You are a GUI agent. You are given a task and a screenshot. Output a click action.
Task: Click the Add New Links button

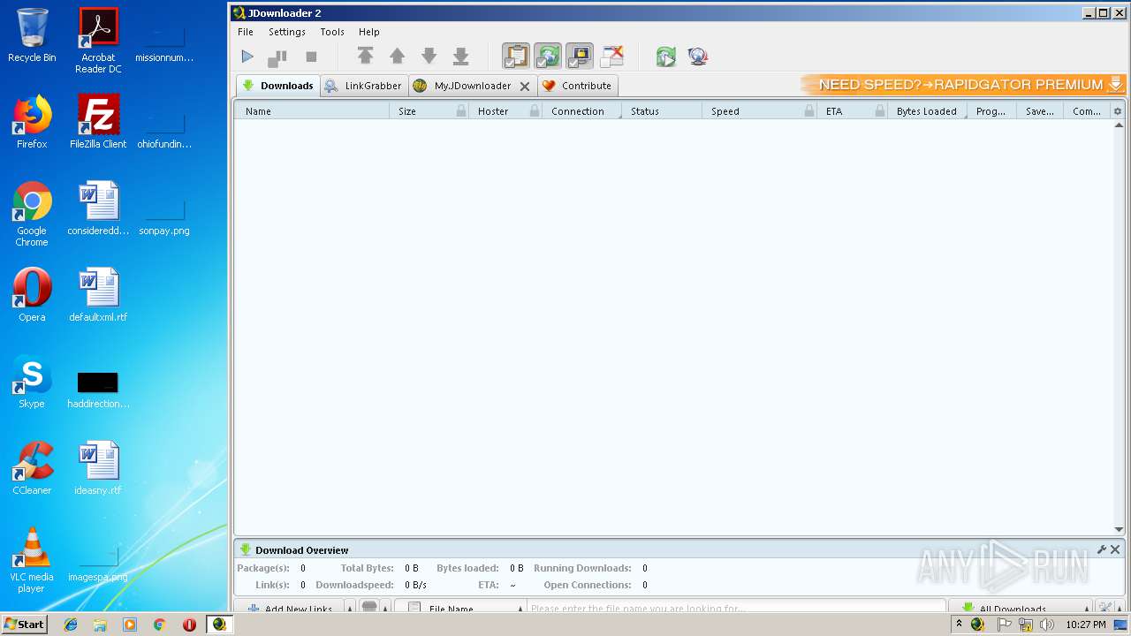pyautogui.click(x=290, y=608)
